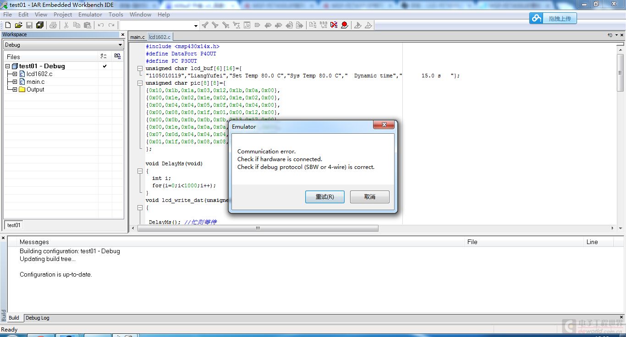Screen dimensions: 626x337
Task: Open the Replace tool icon
Action: pyautogui.click(x=236, y=25)
